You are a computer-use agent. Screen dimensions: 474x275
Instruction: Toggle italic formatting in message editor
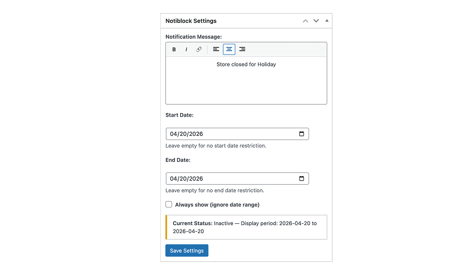186,49
